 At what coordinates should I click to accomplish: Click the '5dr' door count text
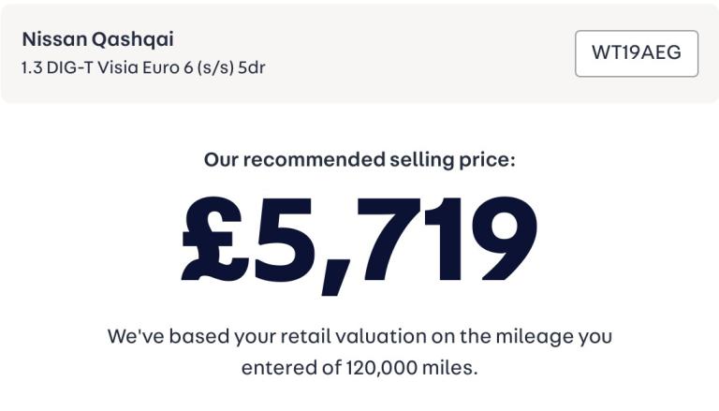(252, 68)
